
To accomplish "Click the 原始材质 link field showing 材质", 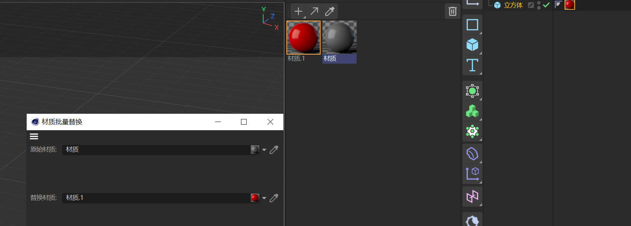I will pos(161,150).
